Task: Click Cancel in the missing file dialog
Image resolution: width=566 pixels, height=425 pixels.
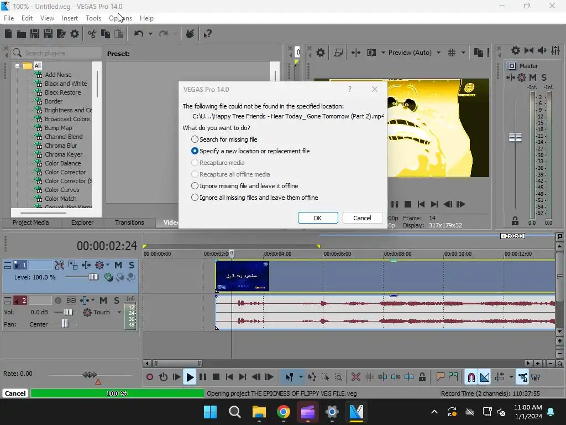Action: pyautogui.click(x=362, y=218)
